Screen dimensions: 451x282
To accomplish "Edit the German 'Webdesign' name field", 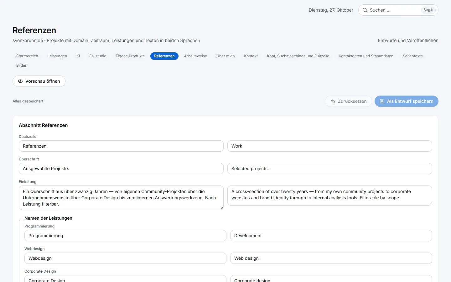I will (x=125, y=258).
